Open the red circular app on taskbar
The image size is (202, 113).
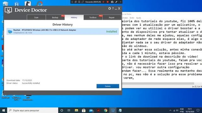tap(98, 110)
